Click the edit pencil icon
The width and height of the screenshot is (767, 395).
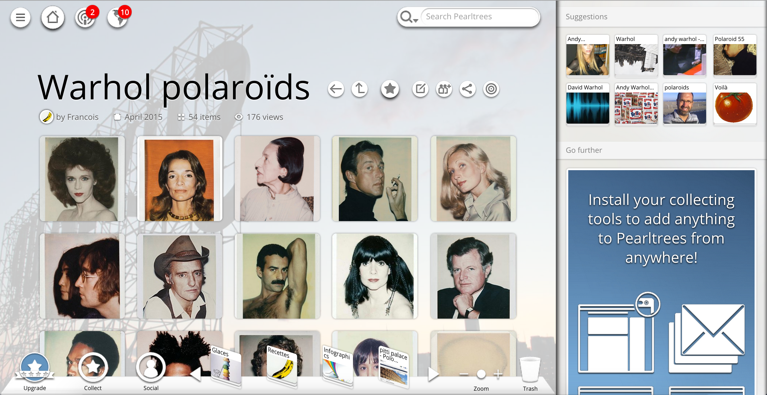pyautogui.click(x=420, y=89)
